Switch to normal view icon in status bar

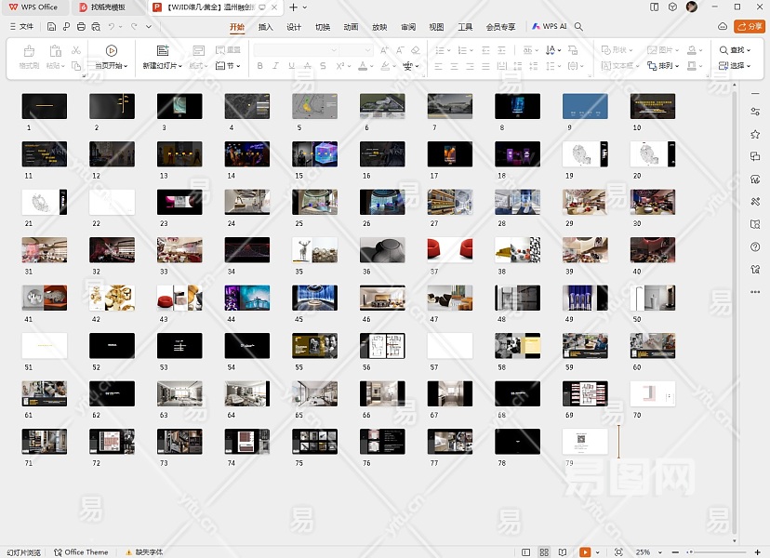click(x=525, y=552)
